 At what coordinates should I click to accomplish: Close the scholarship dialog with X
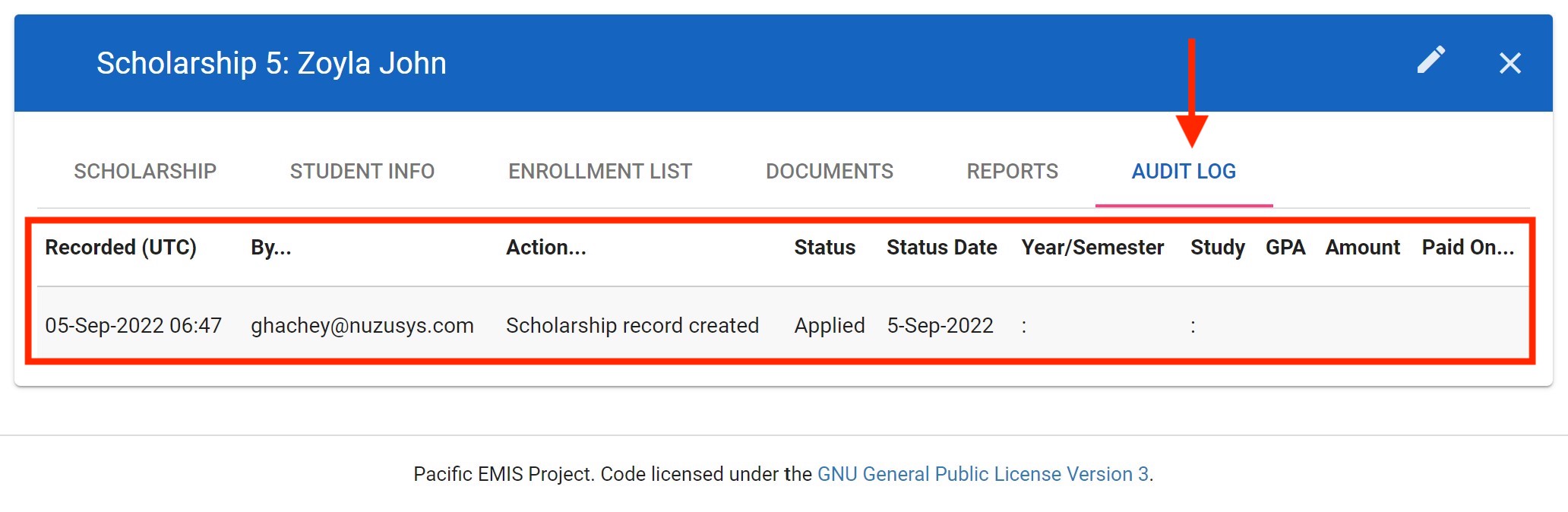coord(1510,63)
